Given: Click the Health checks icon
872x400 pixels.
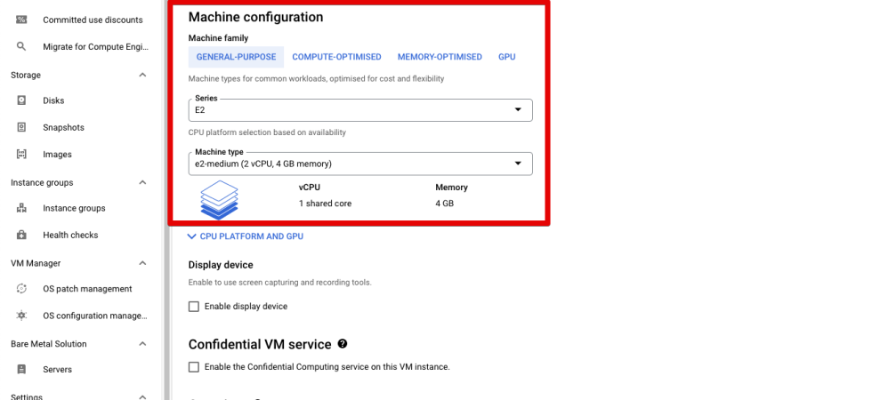Looking at the screenshot, I should click(21, 235).
